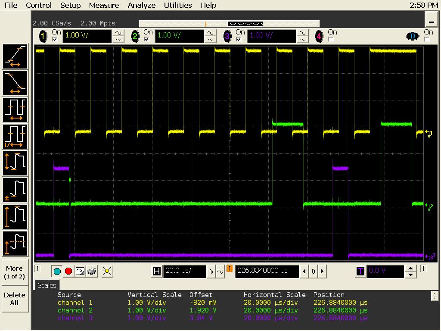Click horizontal scale field 20.0 µs/
The height and width of the screenshot is (331, 441).
click(x=184, y=272)
